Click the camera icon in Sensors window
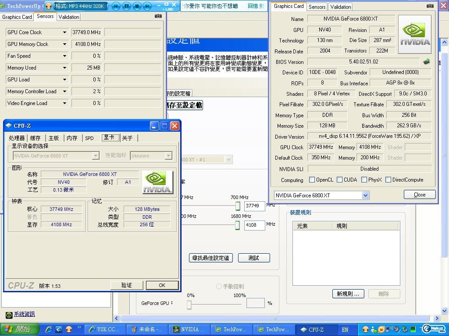The image size is (449, 336). pos(158,16)
